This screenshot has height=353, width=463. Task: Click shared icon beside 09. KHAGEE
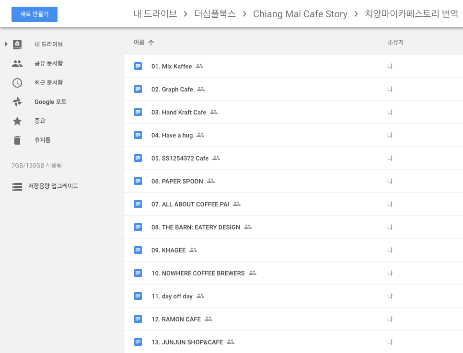coord(193,250)
